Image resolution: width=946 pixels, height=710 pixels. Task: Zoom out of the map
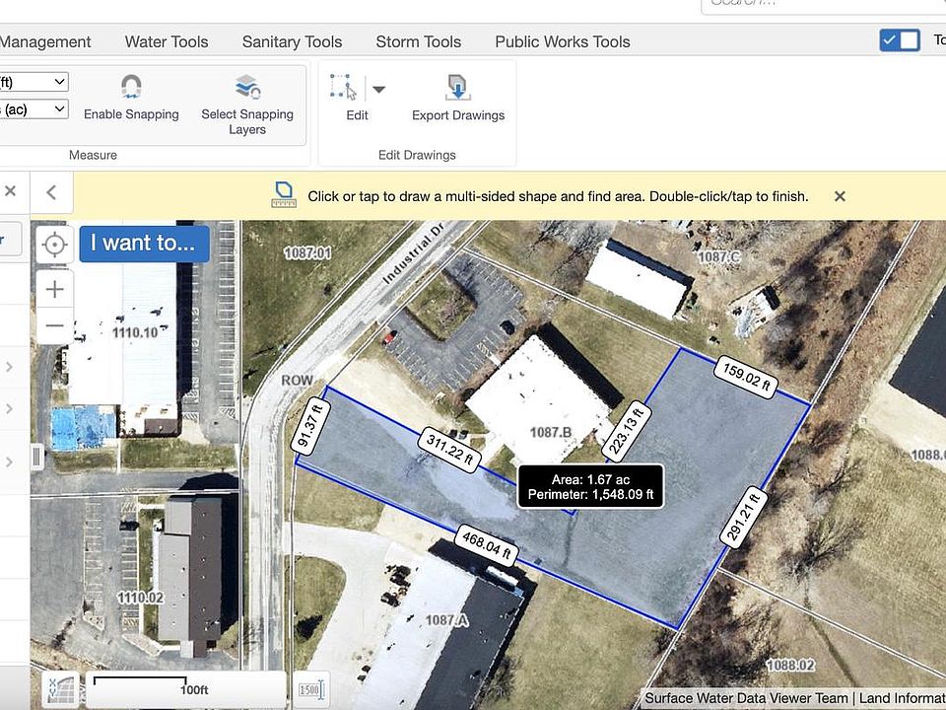54,325
